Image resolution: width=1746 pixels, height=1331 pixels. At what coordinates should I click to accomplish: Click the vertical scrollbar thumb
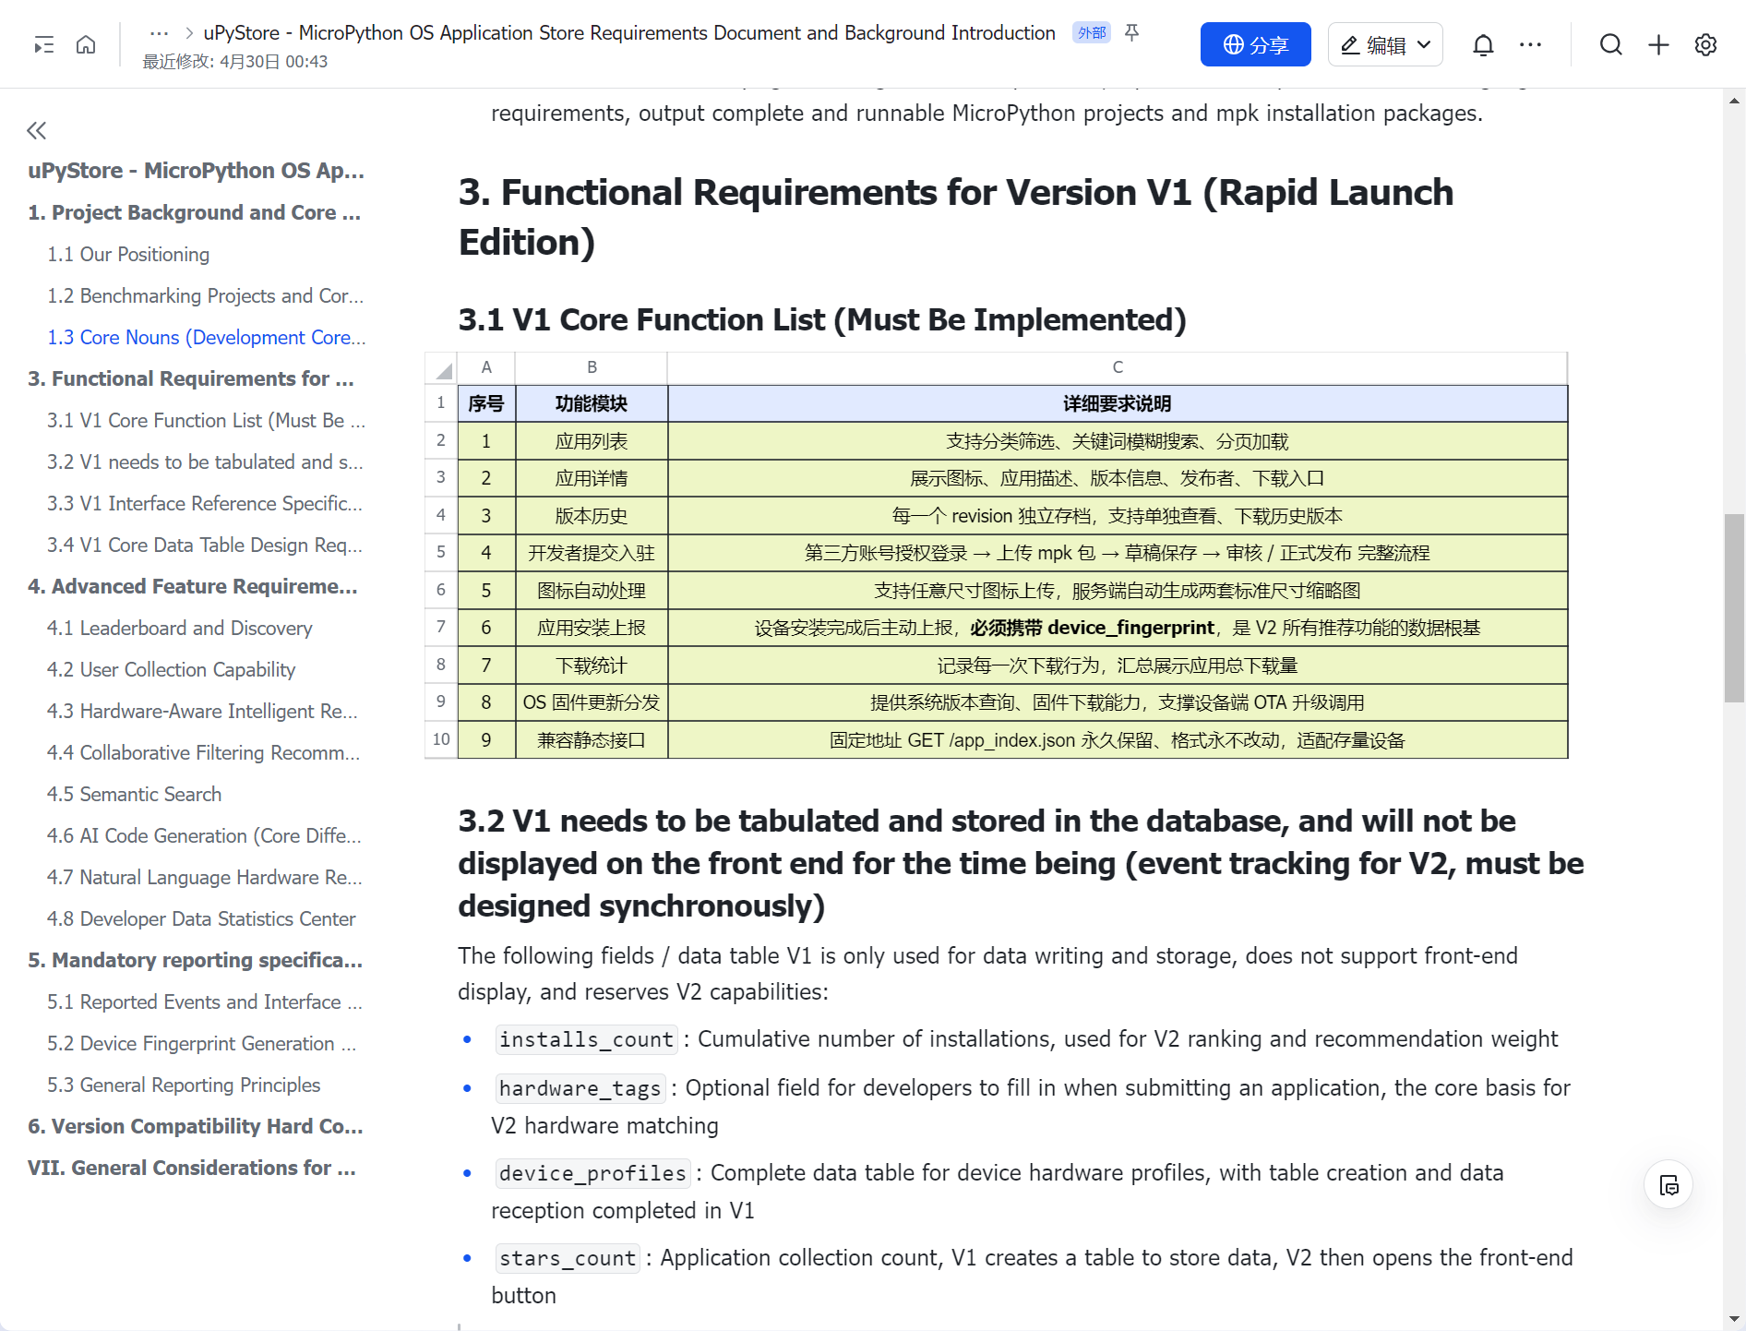tap(1734, 608)
